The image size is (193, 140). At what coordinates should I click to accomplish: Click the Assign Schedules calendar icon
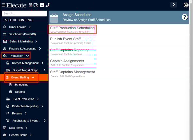pos(54,18)
